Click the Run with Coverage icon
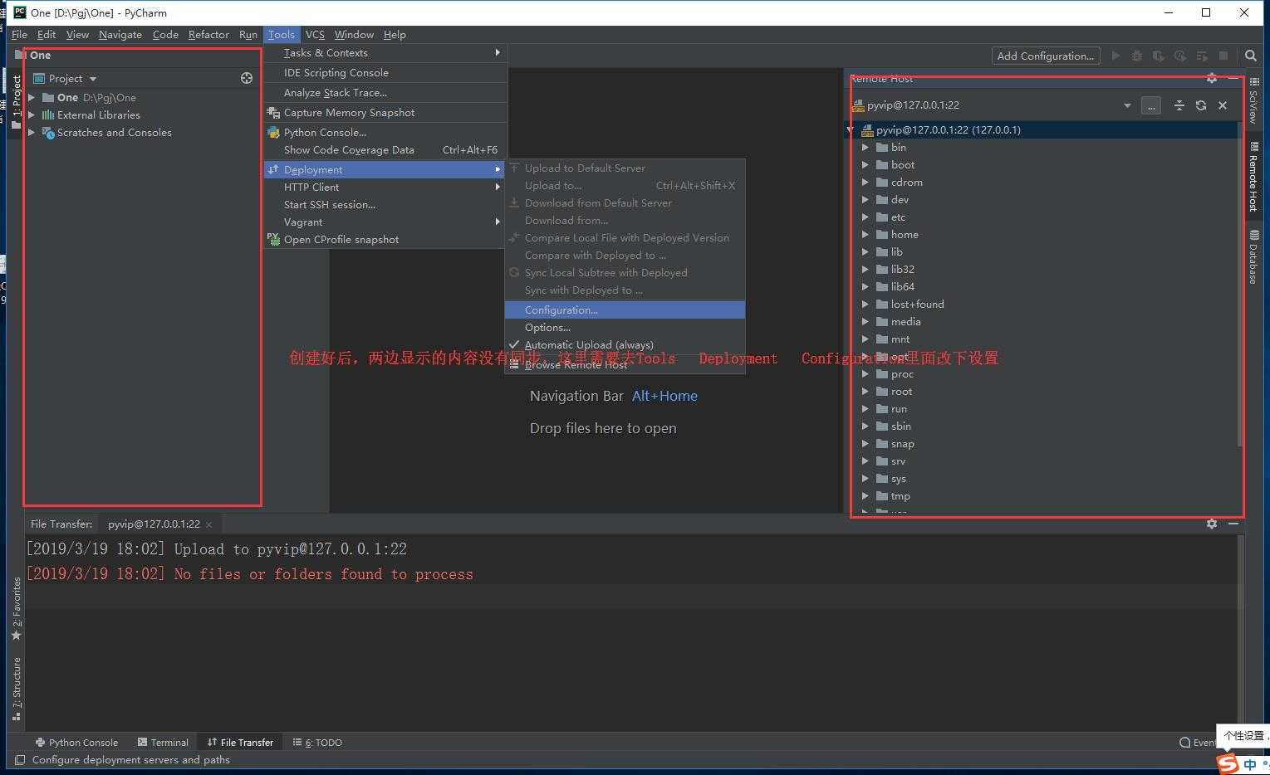1270x775 pixels. (1159, 56)
